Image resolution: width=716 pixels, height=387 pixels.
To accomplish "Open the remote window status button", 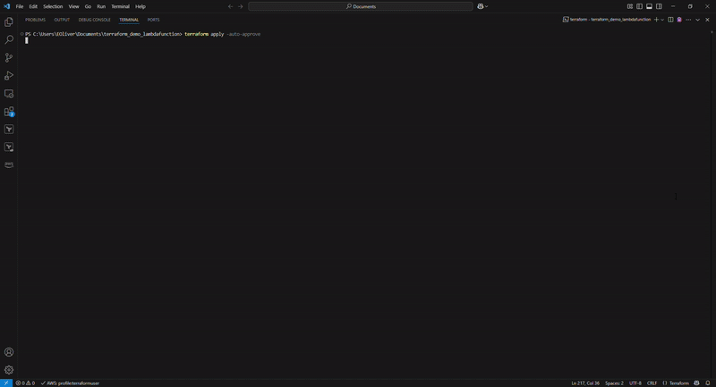I will [x=6, y=383].
